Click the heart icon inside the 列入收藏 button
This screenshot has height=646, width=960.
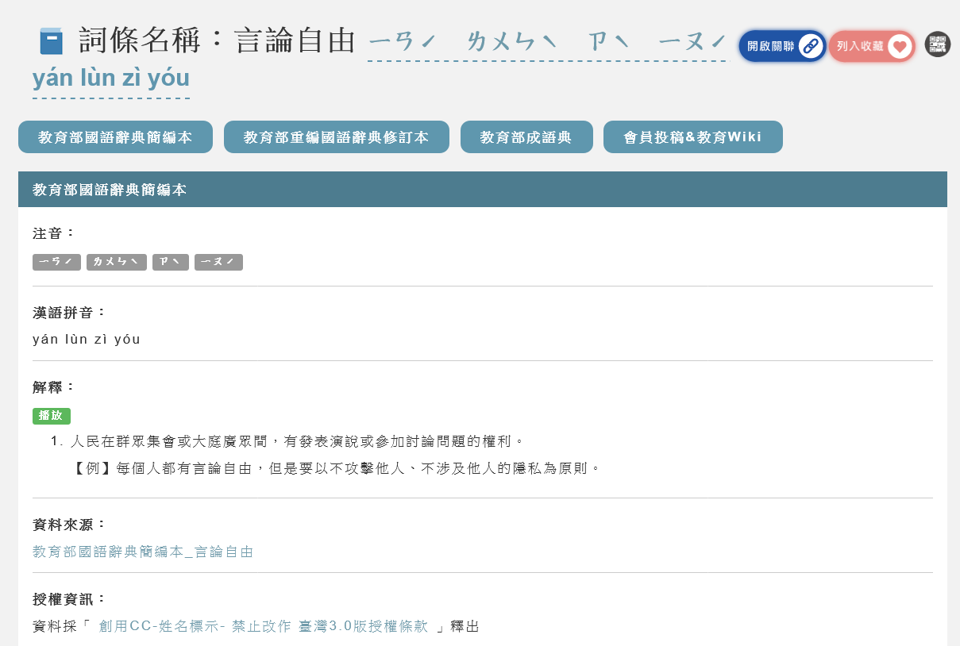click(x=898, y=46)
